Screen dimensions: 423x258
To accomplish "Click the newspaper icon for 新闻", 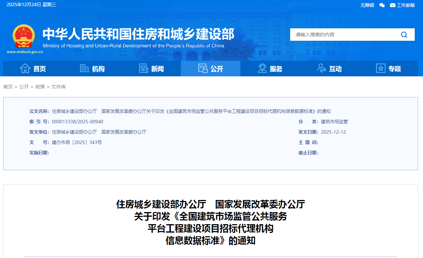I will [x=144, y=68].
